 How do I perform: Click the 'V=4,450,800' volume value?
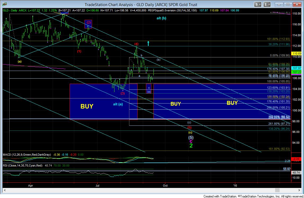coord(138,10)
